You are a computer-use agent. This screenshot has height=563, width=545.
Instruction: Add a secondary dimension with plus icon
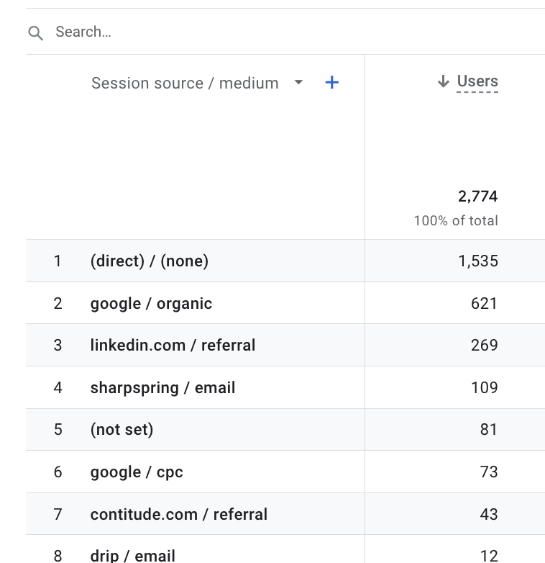coord(331,82)
